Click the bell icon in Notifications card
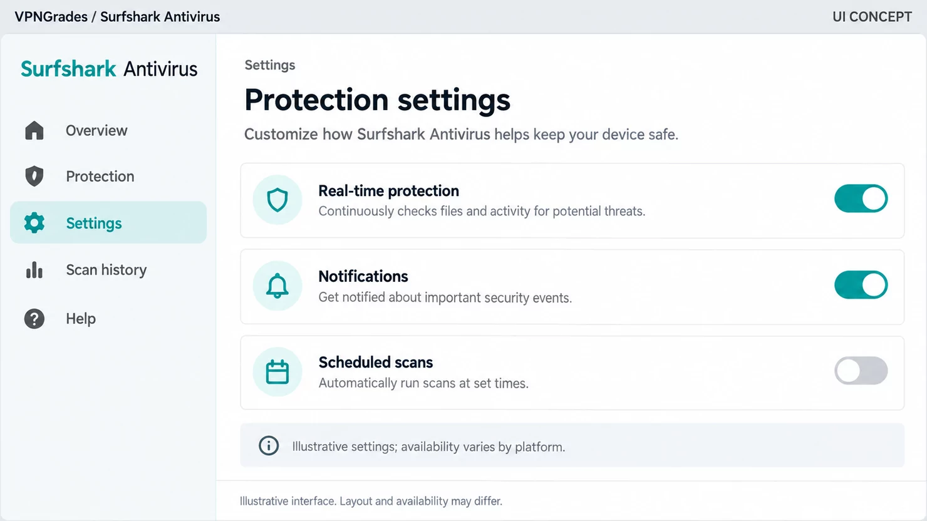 click(277, 286)
